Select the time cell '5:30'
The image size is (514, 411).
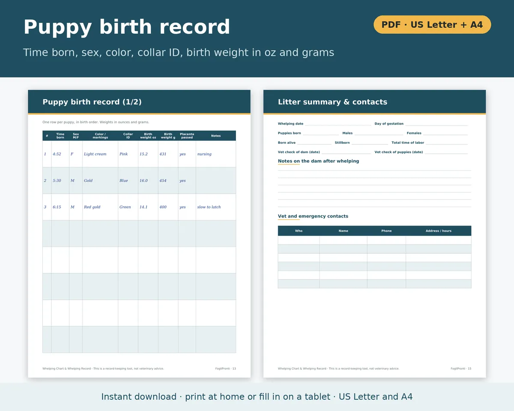(x=60, y=181)
